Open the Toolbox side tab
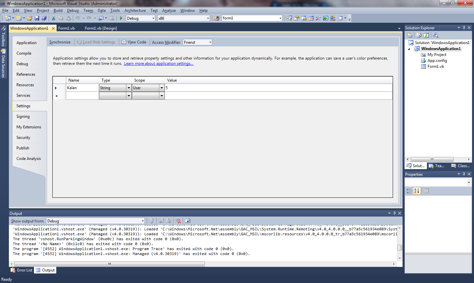This screenshot has width=474, height=283. tap(3, 37)
